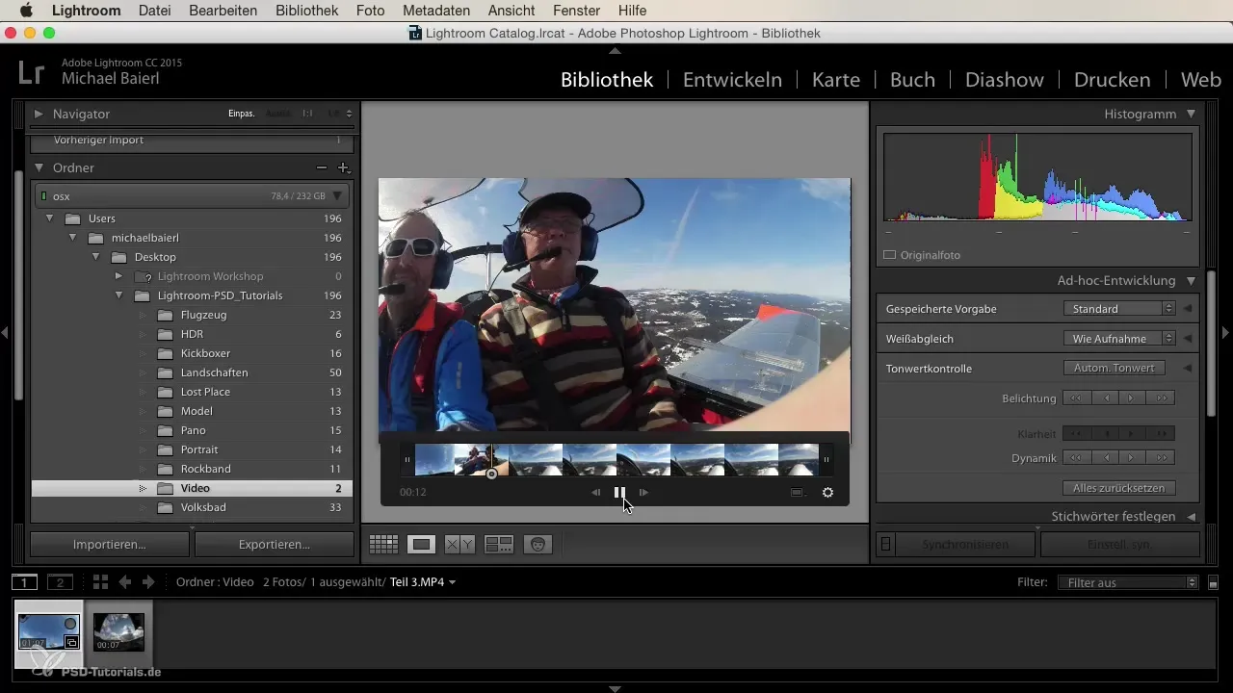Open filmstrip grid shortcut icon
The height and width of the screenshot is (693, 1233).
100,582
